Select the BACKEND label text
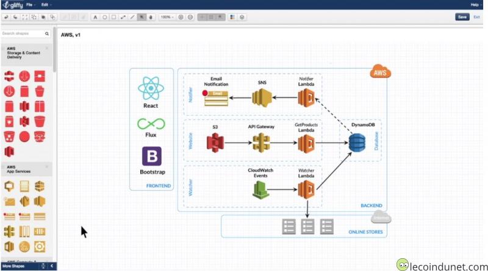The image size is (488, 271). click(x=371, y=205)
